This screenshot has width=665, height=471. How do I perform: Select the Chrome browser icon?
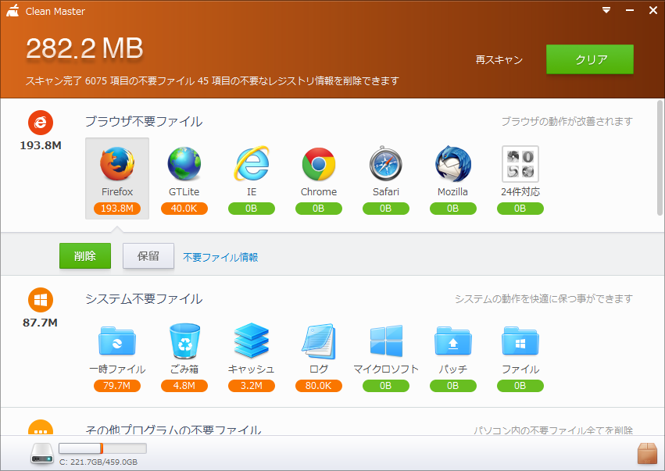(x=319, y=165)
